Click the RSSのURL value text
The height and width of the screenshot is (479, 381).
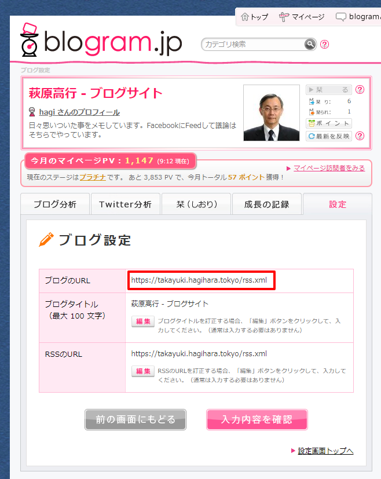click(199, 354)
